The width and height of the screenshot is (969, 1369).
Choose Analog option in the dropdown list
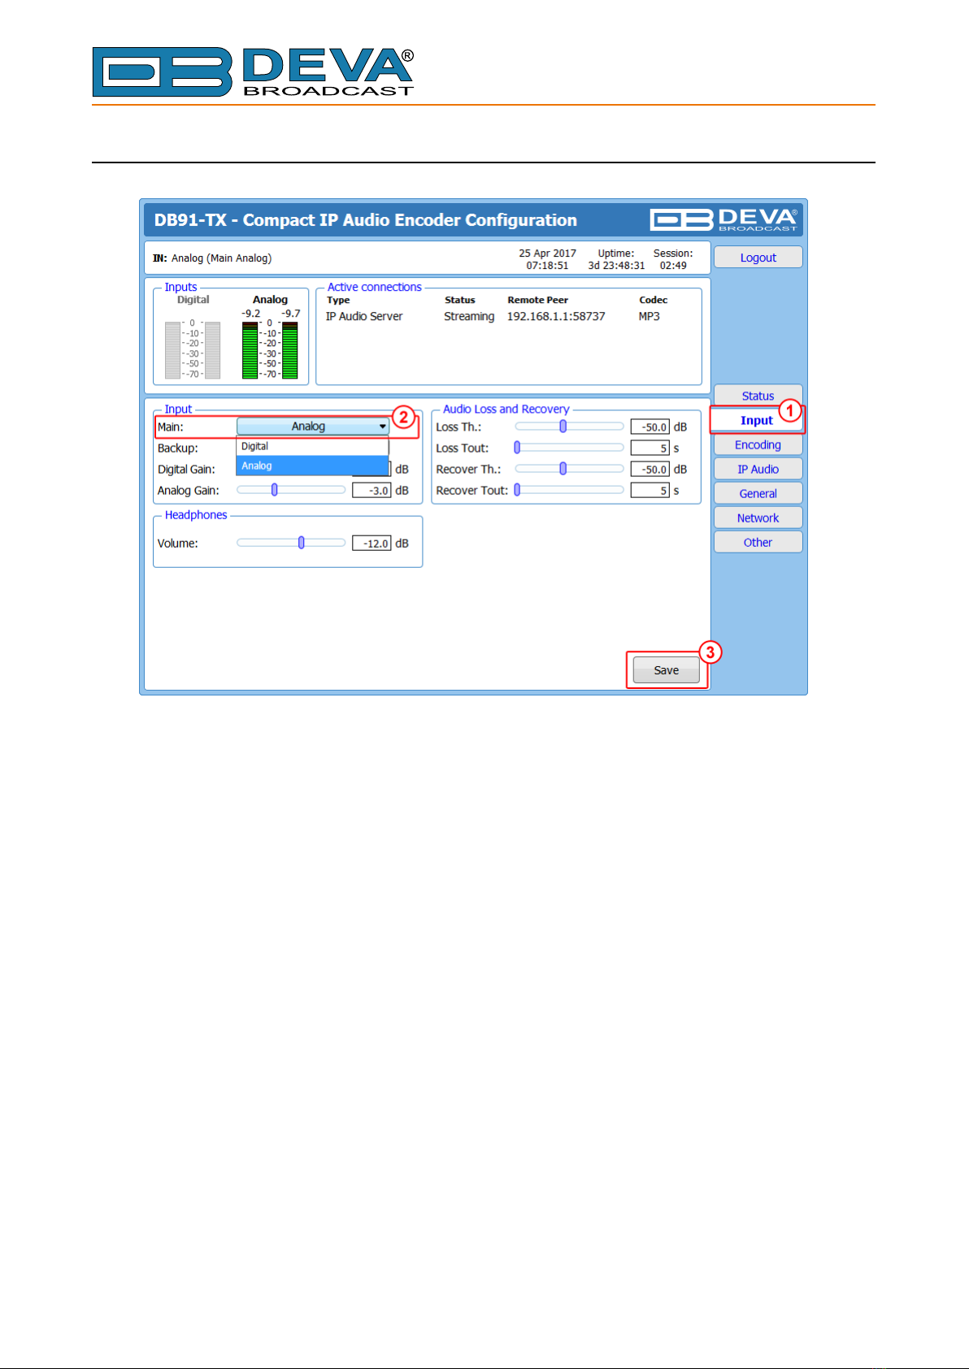[312, 466]
